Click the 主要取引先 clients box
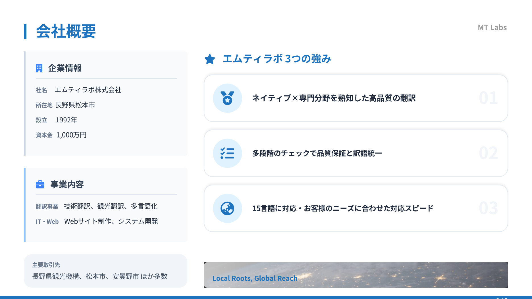The height and width of the screenshot is (299, 532). tap(105, 271)
